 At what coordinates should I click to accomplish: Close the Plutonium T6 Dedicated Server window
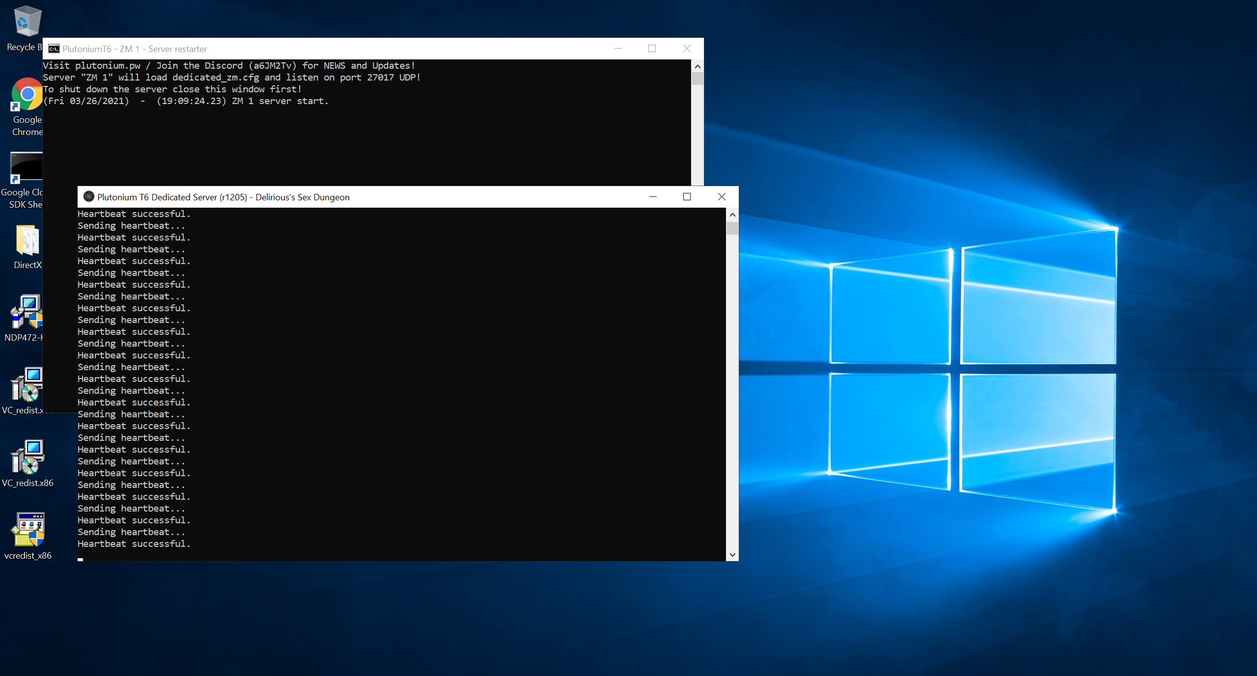[722, 196]
